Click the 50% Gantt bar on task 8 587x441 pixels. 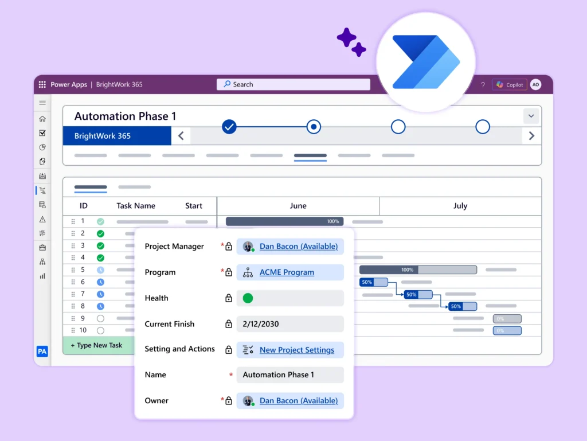pyautogui.click(x=463, y=306)
